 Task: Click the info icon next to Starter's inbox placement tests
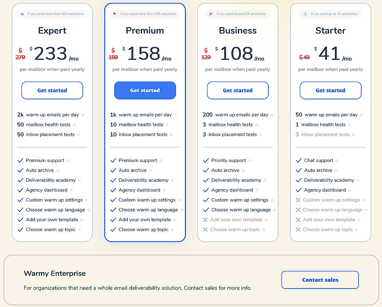tap(353, 135)
